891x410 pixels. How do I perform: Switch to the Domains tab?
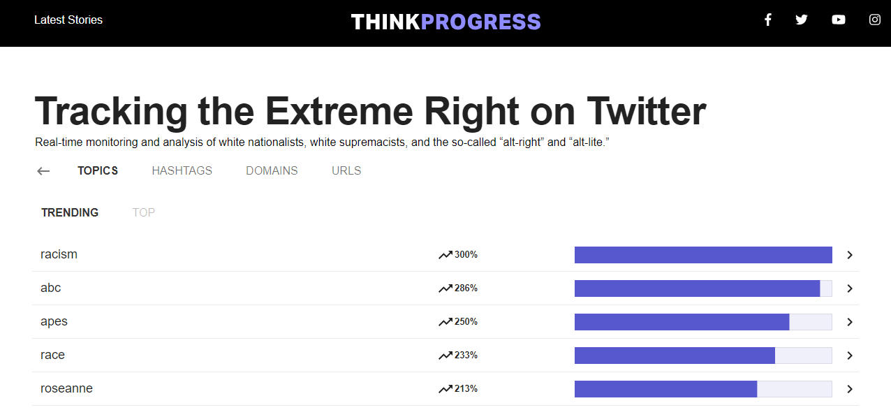[x=272, y=170]
